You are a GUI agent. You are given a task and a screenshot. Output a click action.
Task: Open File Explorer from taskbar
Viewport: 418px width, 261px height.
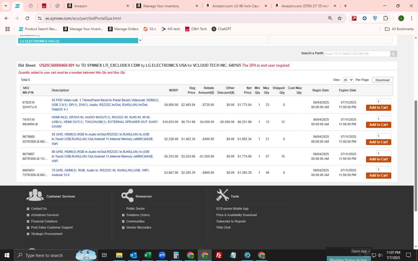(x=119, y=255)
